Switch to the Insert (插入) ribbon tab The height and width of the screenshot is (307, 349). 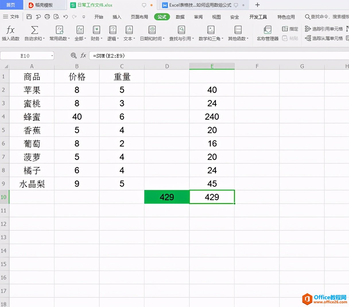pyautogui.click(x=117, y=17)
